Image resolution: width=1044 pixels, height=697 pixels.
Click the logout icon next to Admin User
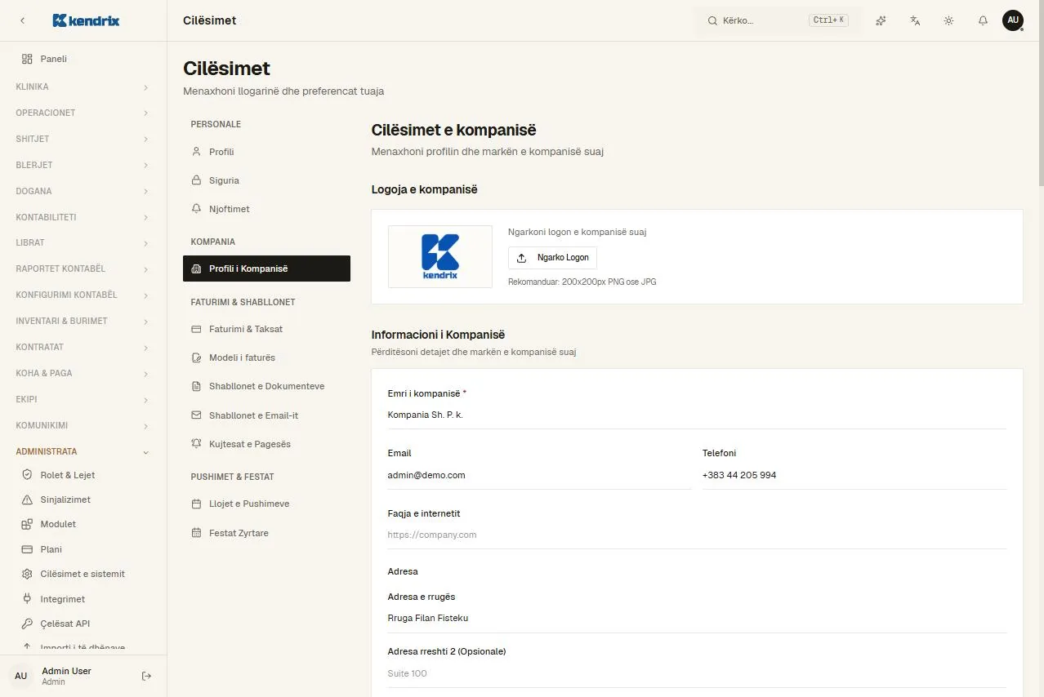click(x=147, y=676)
